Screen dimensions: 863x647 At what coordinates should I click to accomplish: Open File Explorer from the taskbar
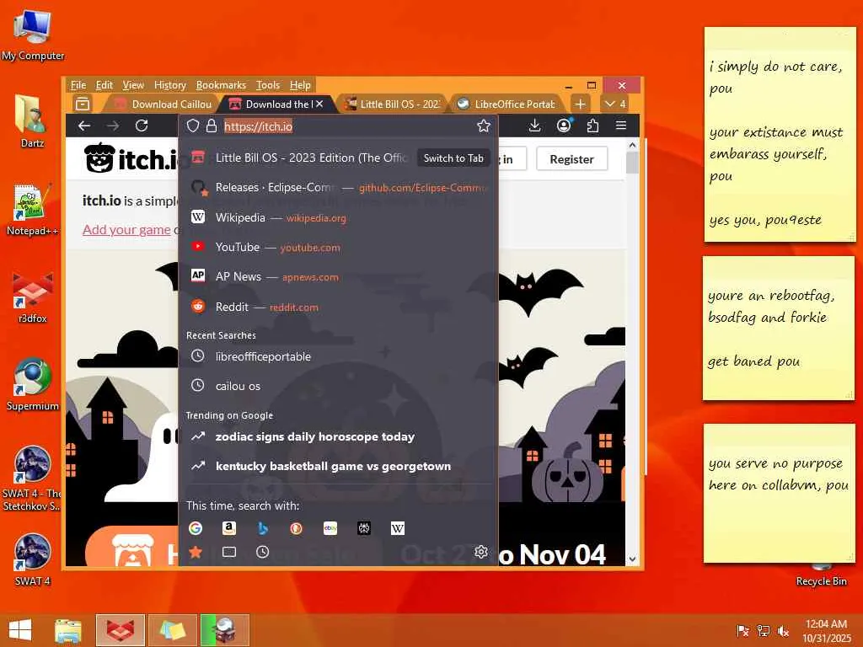coord(68,630)
